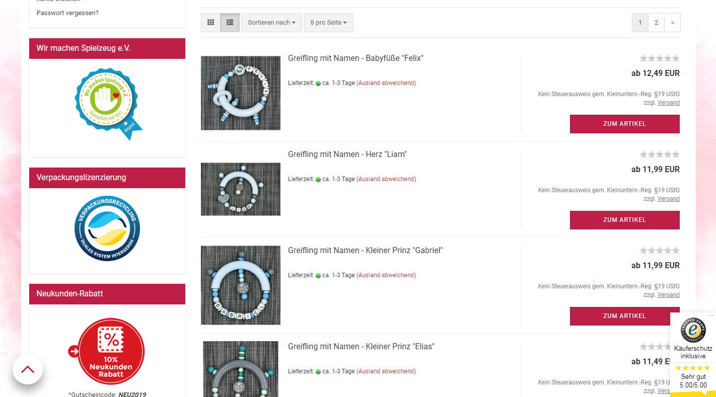The height and width of the screenshot is (397, 716).
Task: Click star rating of Babyfüße "Felix"
Action: (659, 58)
